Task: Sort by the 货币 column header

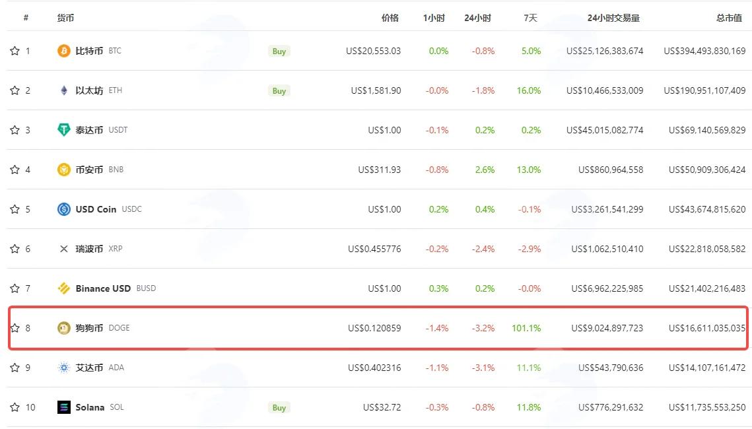Action: pos(66,18)
